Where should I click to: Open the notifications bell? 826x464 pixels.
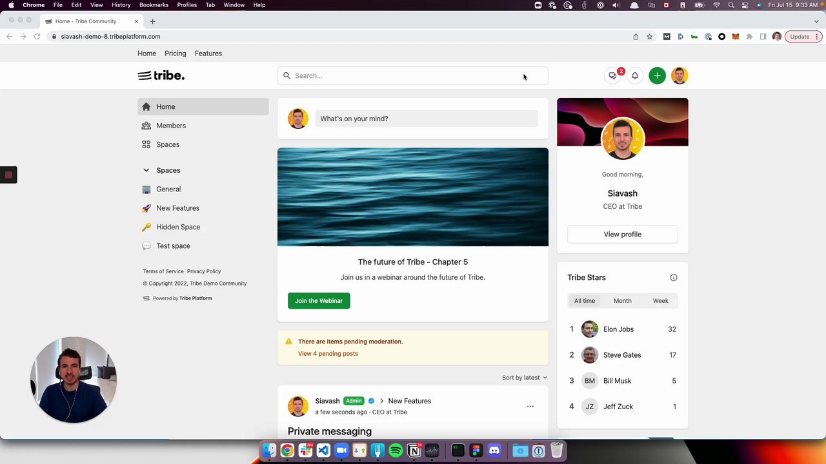[635, 76]
